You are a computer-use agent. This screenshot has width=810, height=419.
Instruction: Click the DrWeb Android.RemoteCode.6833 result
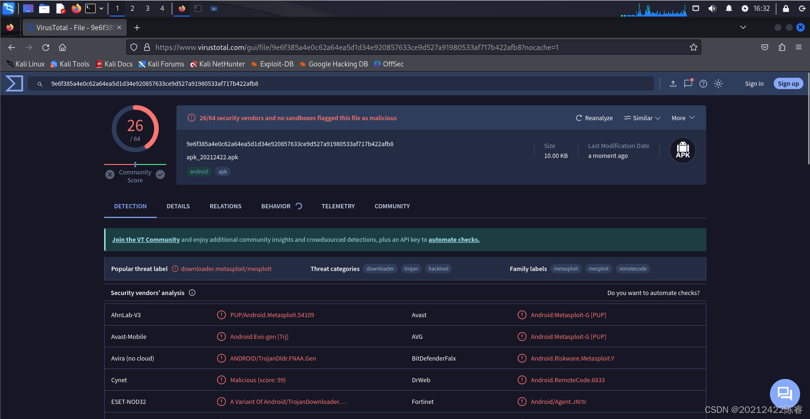click(567, 380)
